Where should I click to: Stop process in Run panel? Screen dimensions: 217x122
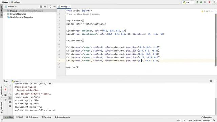pos(5,90)
